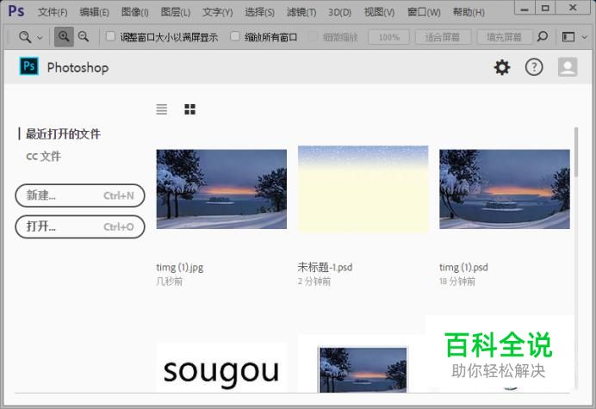The height and width of the screenshot is (409, 596).
Task: Switch to list view icon
Action: pyautogui.click(x=162, y=109)
